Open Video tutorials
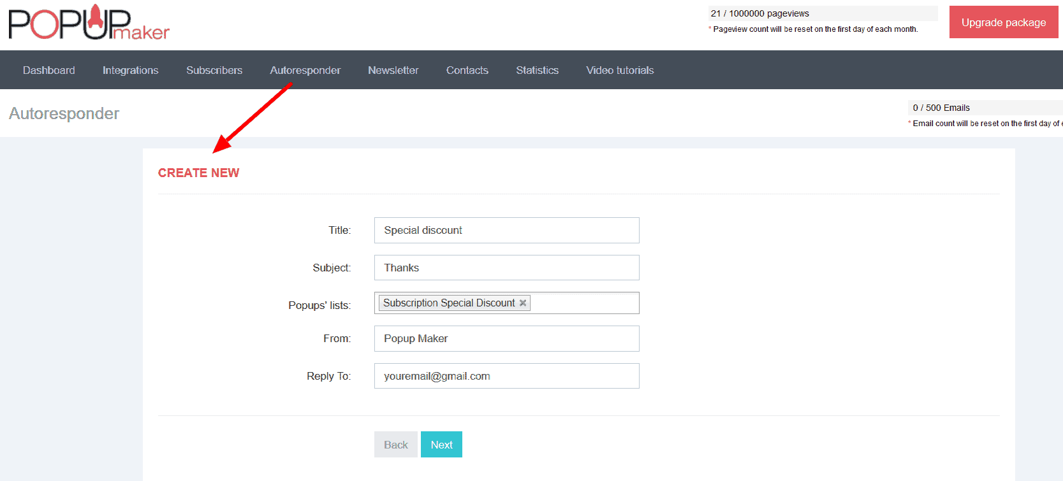 [620, 70]
